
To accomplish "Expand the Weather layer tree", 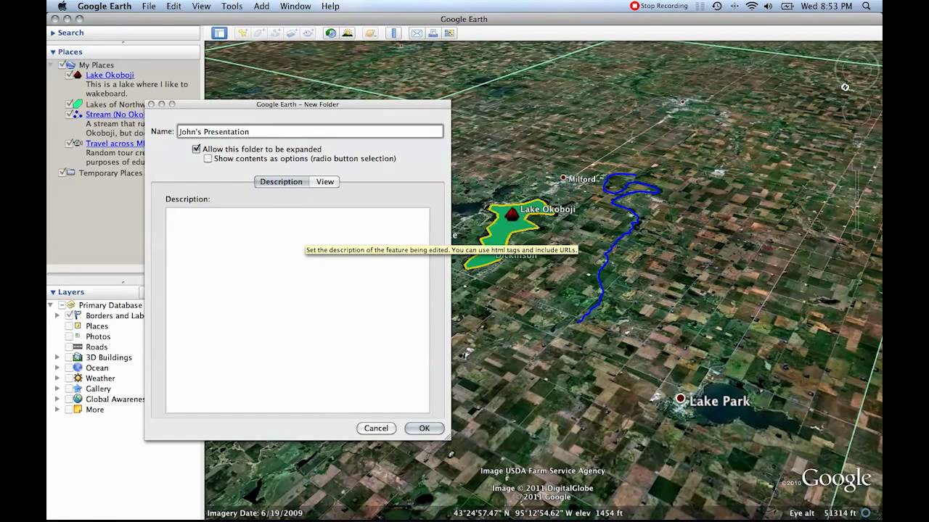I will tap(57, 378).
